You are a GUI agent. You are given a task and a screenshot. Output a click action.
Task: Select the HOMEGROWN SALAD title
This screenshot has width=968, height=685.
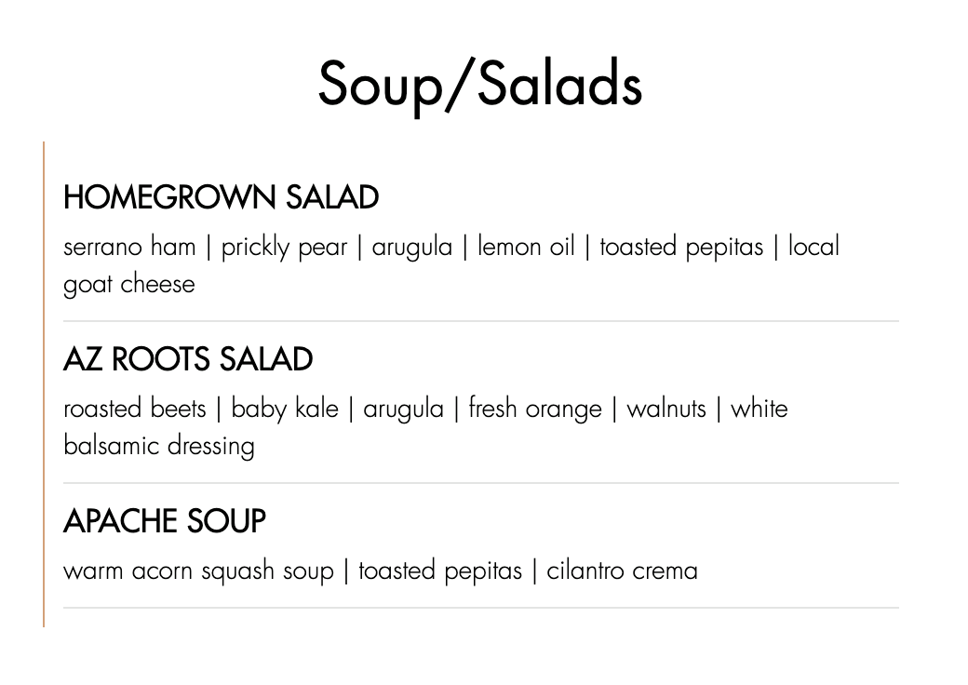click(x=221, y=197)
